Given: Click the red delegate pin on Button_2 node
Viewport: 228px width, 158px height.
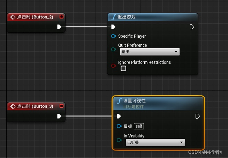Looking at the screenshot, I should click(61, 17).
